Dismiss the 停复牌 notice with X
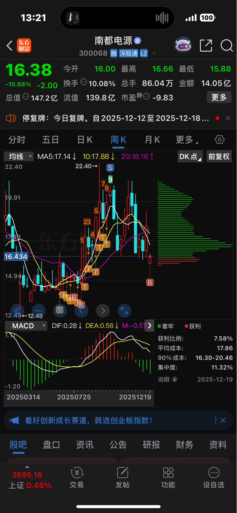Image resolution: width=237 pixels, height=513 pixels. pyautogui.click(x=228, y=118)
